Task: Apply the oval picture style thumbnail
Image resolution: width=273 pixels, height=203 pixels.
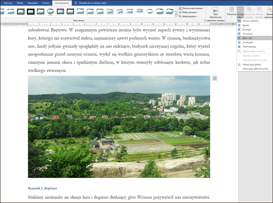Action: click(51, 12)
